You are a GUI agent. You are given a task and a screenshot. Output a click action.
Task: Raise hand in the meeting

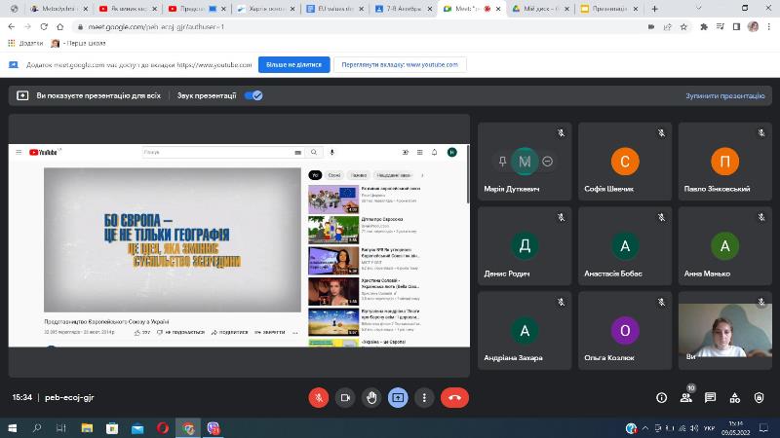(x=370, y=397)
